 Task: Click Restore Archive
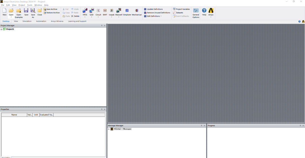coord(52,13)
